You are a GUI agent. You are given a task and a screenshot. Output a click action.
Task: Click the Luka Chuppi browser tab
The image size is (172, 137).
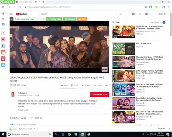tap(28, 2)
